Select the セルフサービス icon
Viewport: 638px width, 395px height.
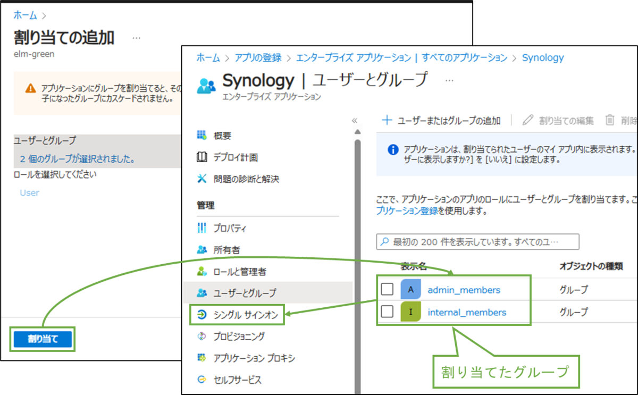click(x=202, y=380)
